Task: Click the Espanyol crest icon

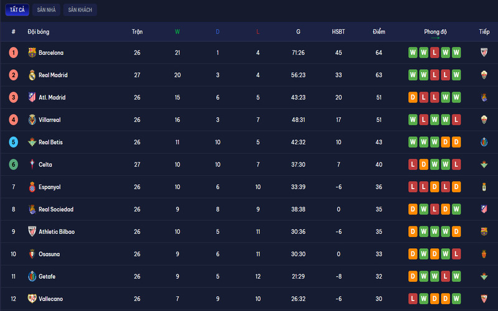Action: click(32, 187)
